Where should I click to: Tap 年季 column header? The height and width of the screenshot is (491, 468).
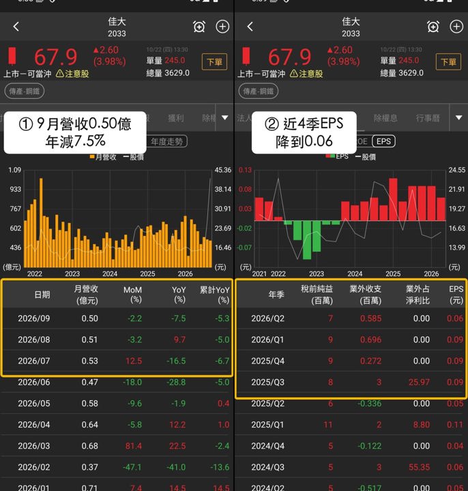click(276, 295)
